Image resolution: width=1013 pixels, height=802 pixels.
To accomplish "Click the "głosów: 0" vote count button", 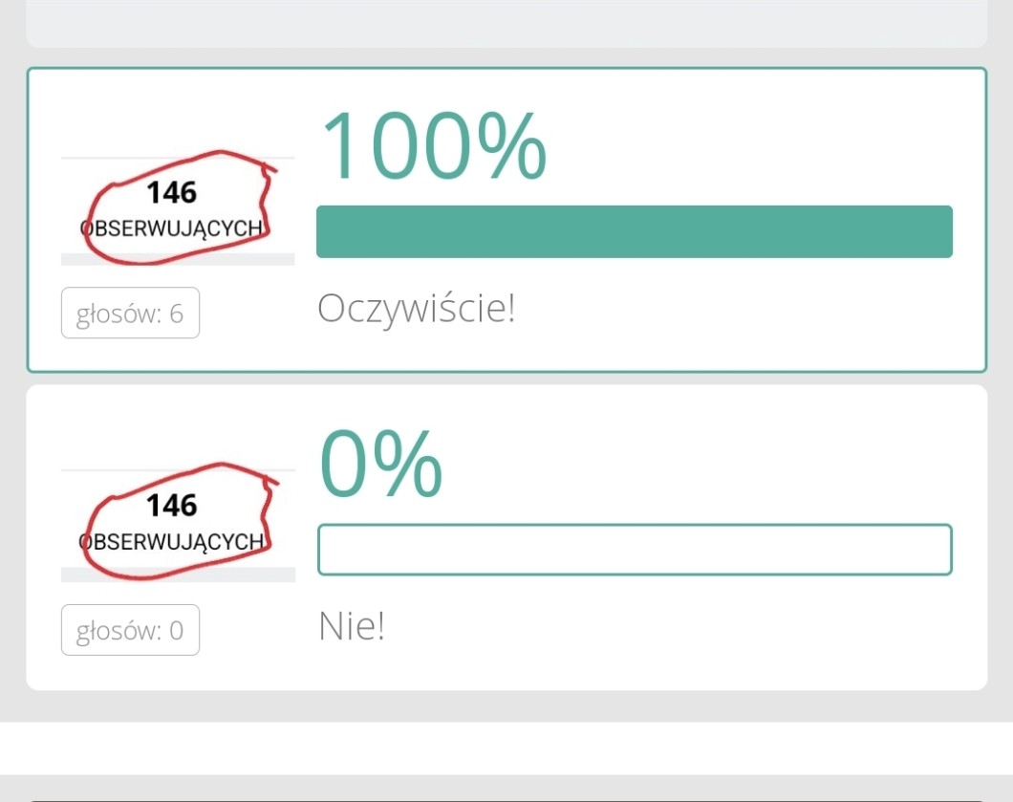I will [x=130, y=631].
